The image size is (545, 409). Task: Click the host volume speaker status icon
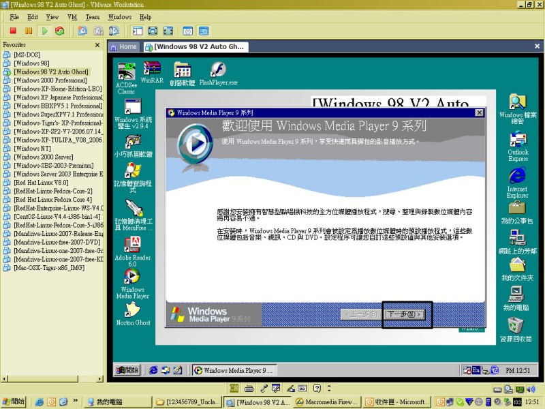[x=531, y=389]
